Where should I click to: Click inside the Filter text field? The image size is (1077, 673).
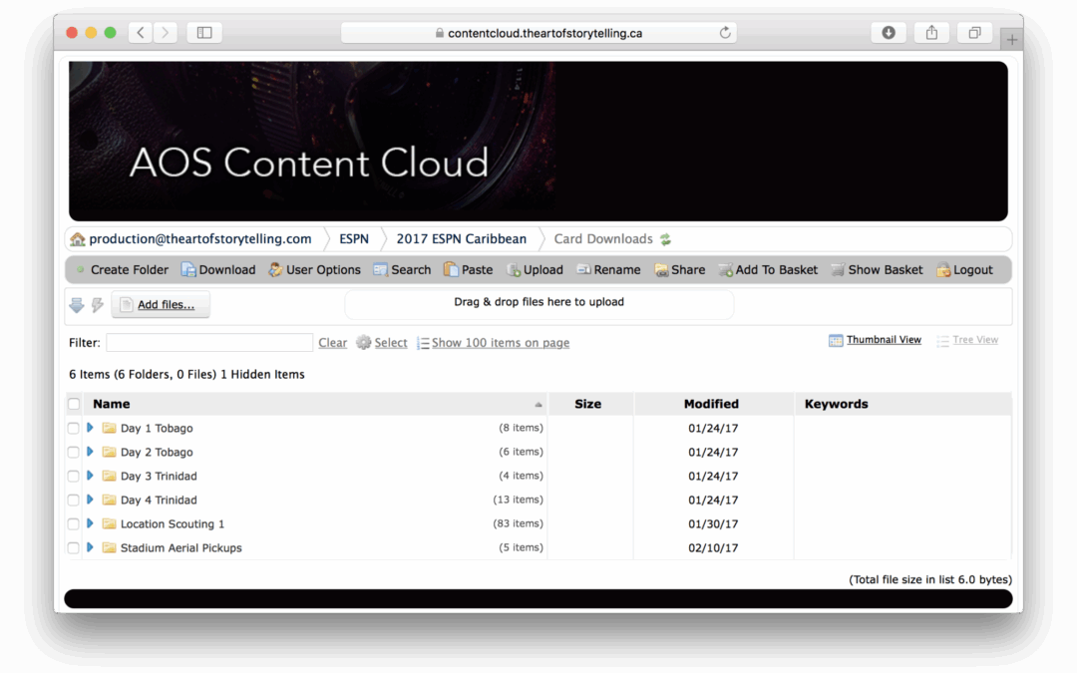(x=209, y=343)
